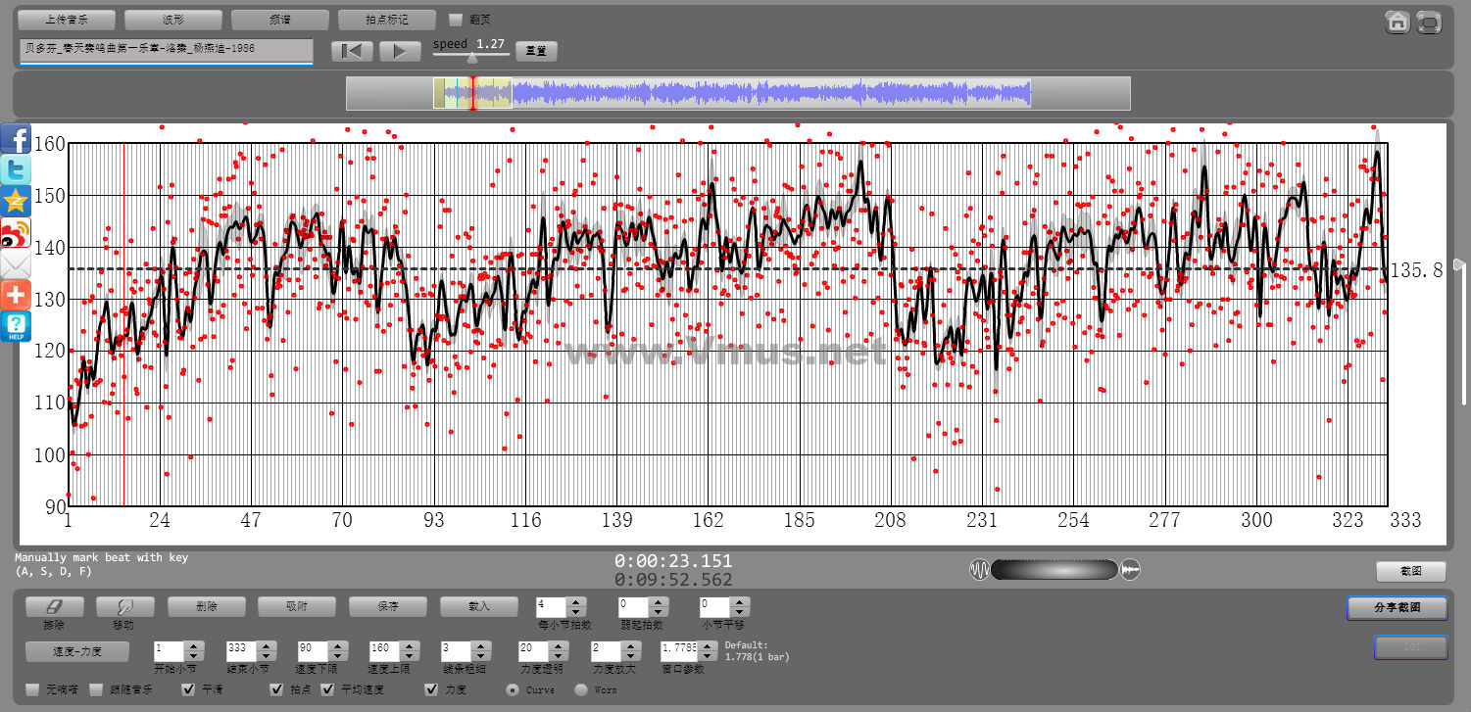1471x712 pixels.
Task: Click the Facebook share icon
Action: [16, 138]
